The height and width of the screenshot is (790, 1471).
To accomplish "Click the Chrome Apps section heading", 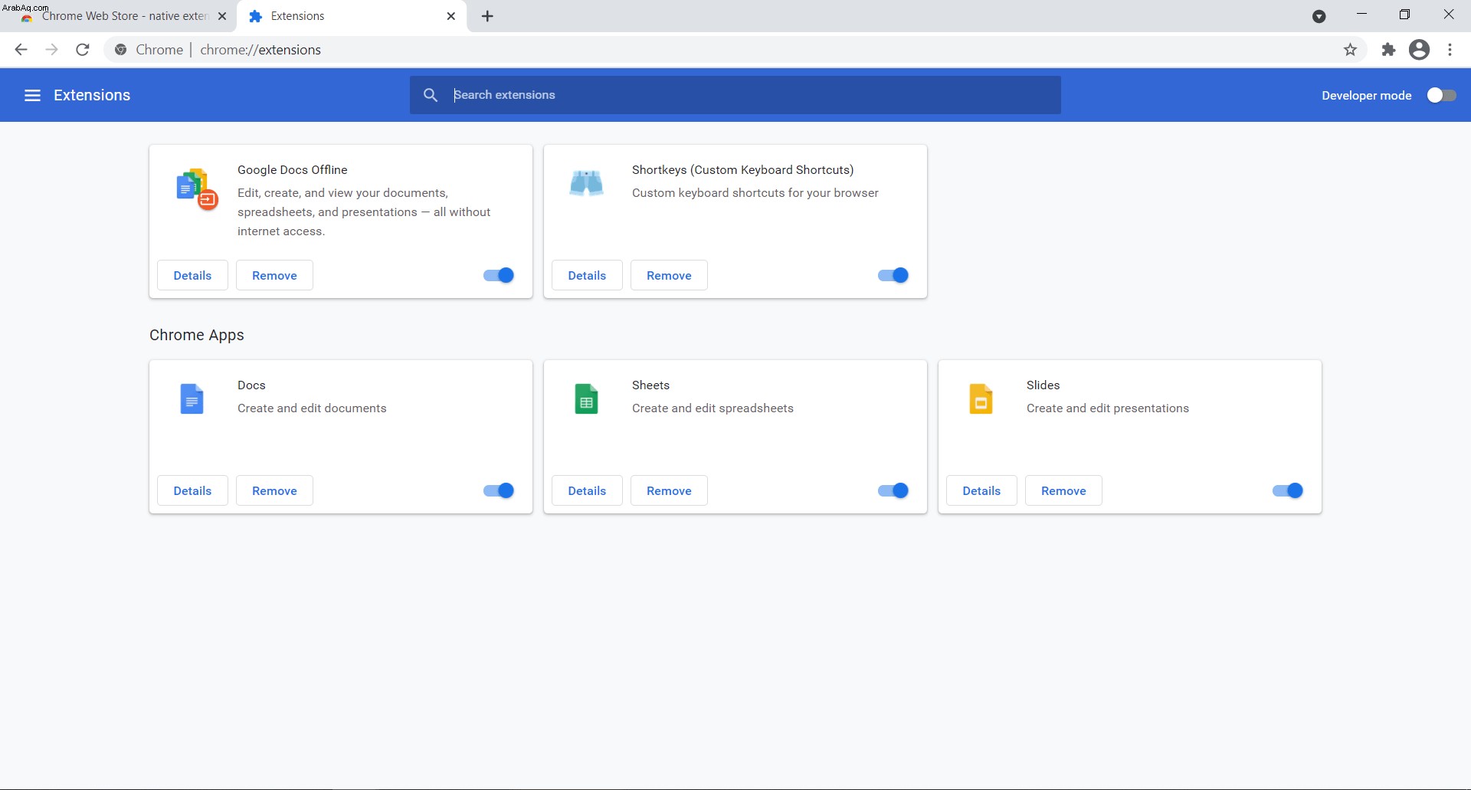I will (197, 335).
